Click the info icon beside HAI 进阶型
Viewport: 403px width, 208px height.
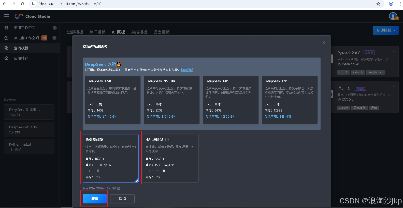167,140
